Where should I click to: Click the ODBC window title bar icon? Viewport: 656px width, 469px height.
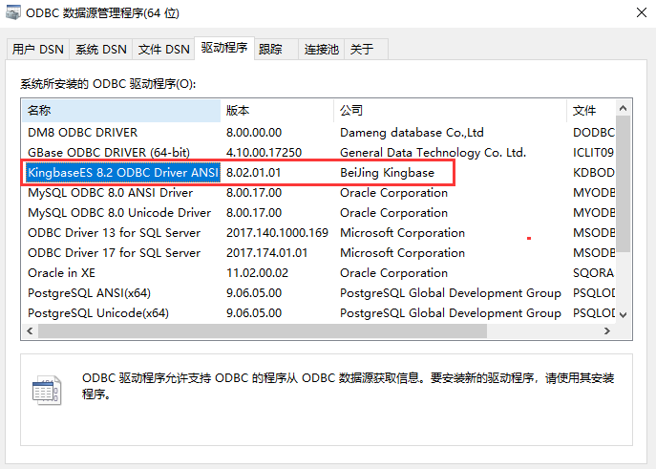click(12, 12)
